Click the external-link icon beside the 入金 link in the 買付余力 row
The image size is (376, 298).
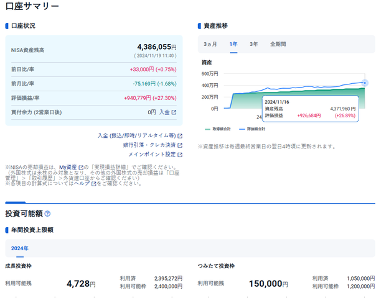point(174,112)
